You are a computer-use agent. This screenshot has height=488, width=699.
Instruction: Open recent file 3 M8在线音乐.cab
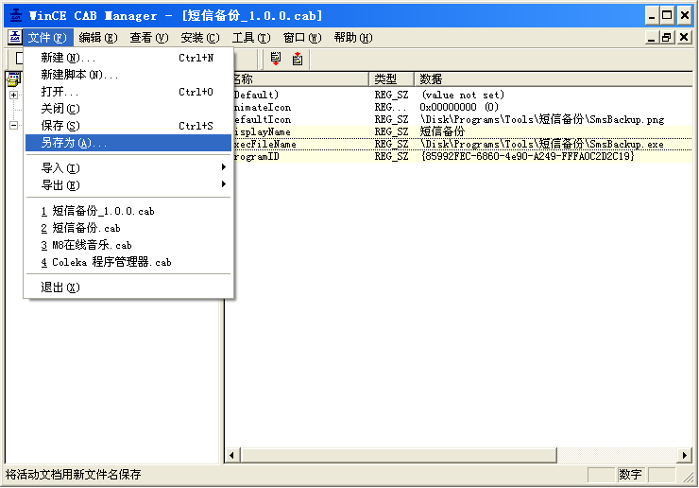click(x=128, y=245)
